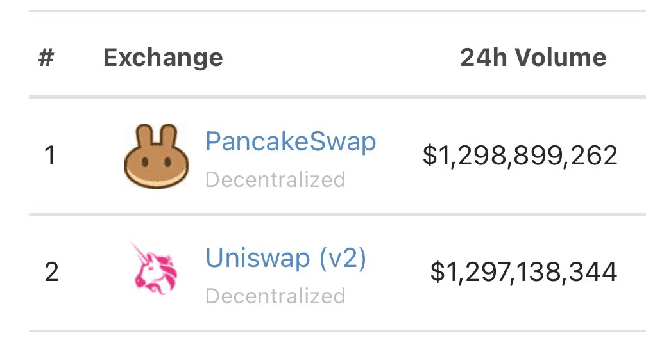Select rank number 2 cell

[51, 272]
